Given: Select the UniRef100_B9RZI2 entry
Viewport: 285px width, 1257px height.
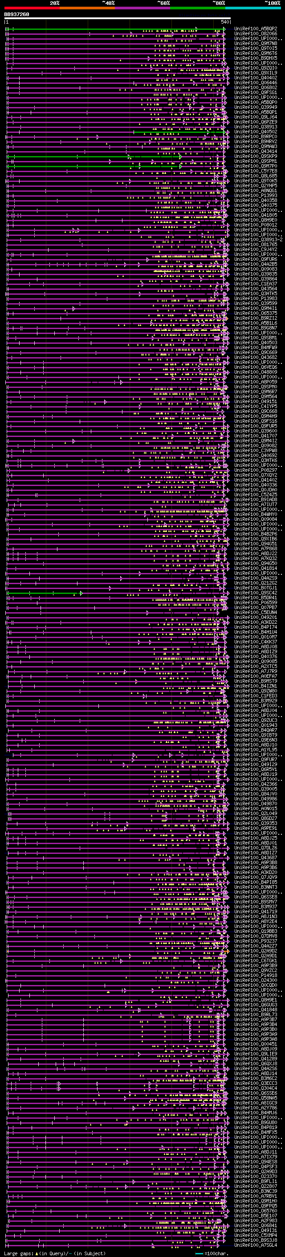Looking at the screenshot, I should (x=256, y=318).
